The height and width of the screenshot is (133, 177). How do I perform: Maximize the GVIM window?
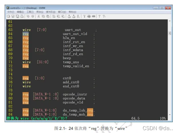(x=162, y=8)
